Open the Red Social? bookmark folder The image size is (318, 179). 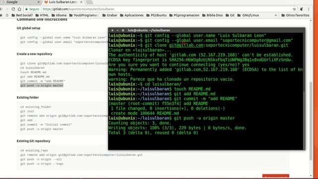22,15
